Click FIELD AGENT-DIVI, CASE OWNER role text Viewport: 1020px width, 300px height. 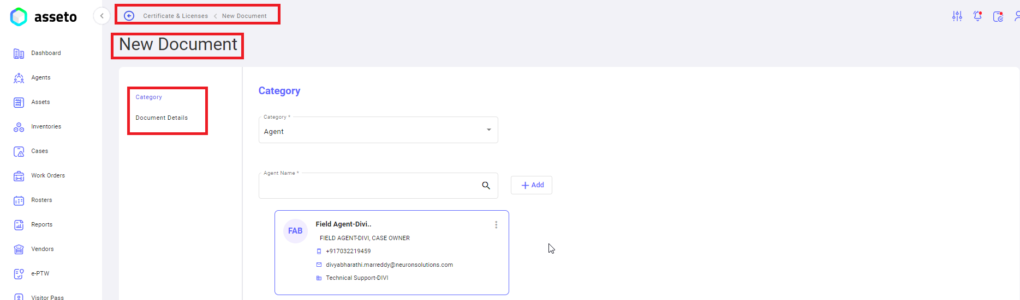click(365, 238)
